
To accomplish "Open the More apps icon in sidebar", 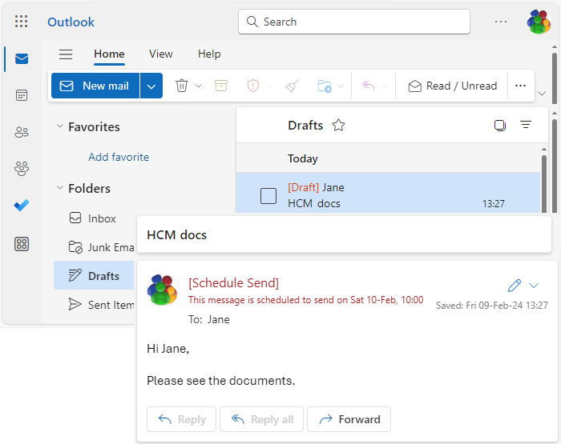I will pos(22,244).
